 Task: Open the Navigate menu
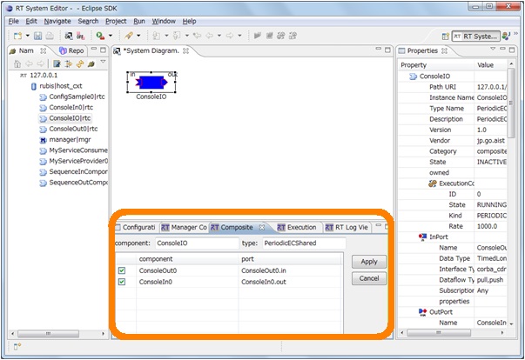pos(57,21)
